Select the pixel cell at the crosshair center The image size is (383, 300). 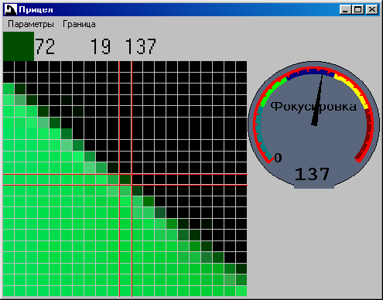tap(125, 179)
